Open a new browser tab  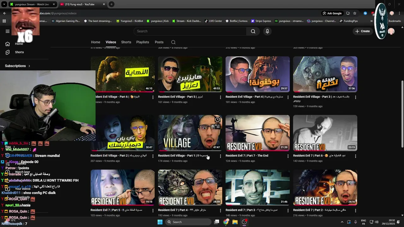click(x=111, y=4)
